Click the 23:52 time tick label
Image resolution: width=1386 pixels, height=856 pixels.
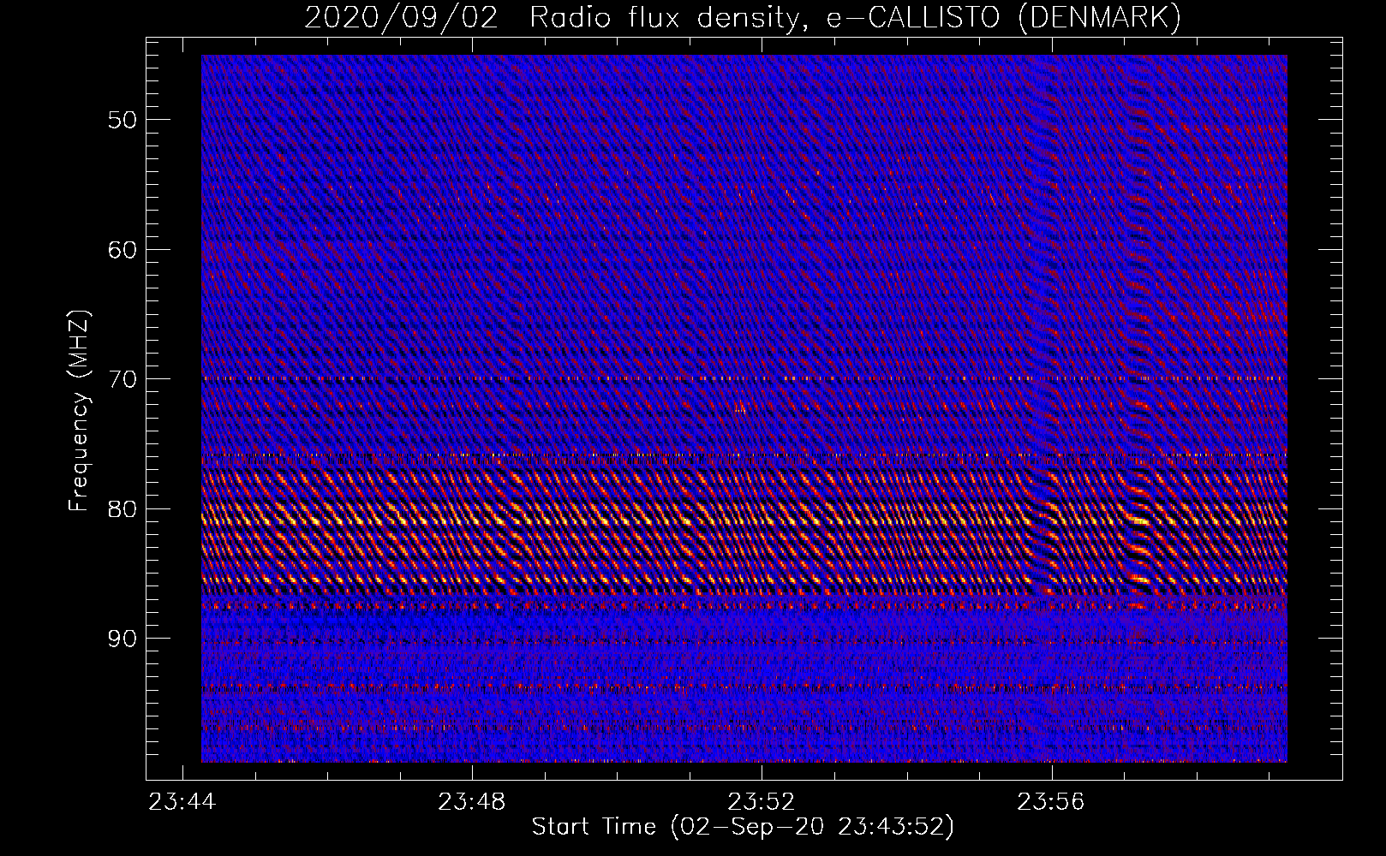click(x=762, y=802)
